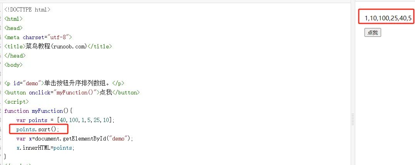Click the closing brace of myFunction
Viewport: 415px width, 165px height.
tap(5, 157)
